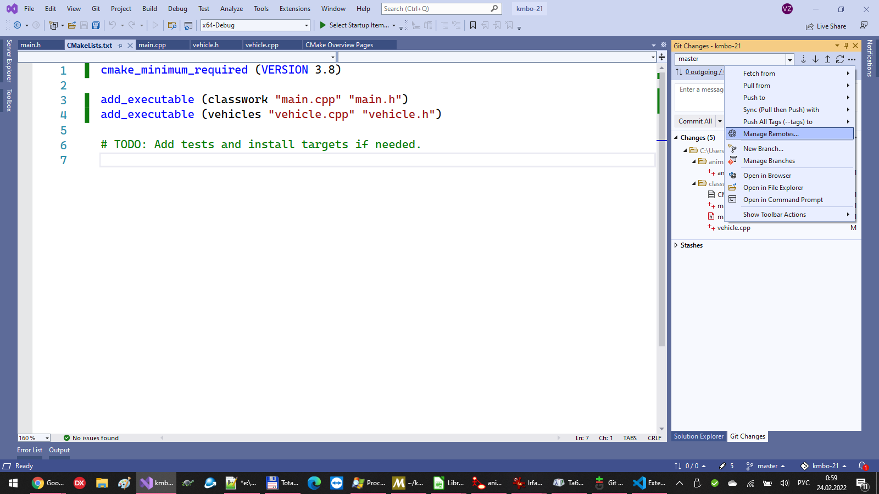The width and height of the screenshot is (879, 494).
Task: Save the file with the save icon
Action: [84, 25]
